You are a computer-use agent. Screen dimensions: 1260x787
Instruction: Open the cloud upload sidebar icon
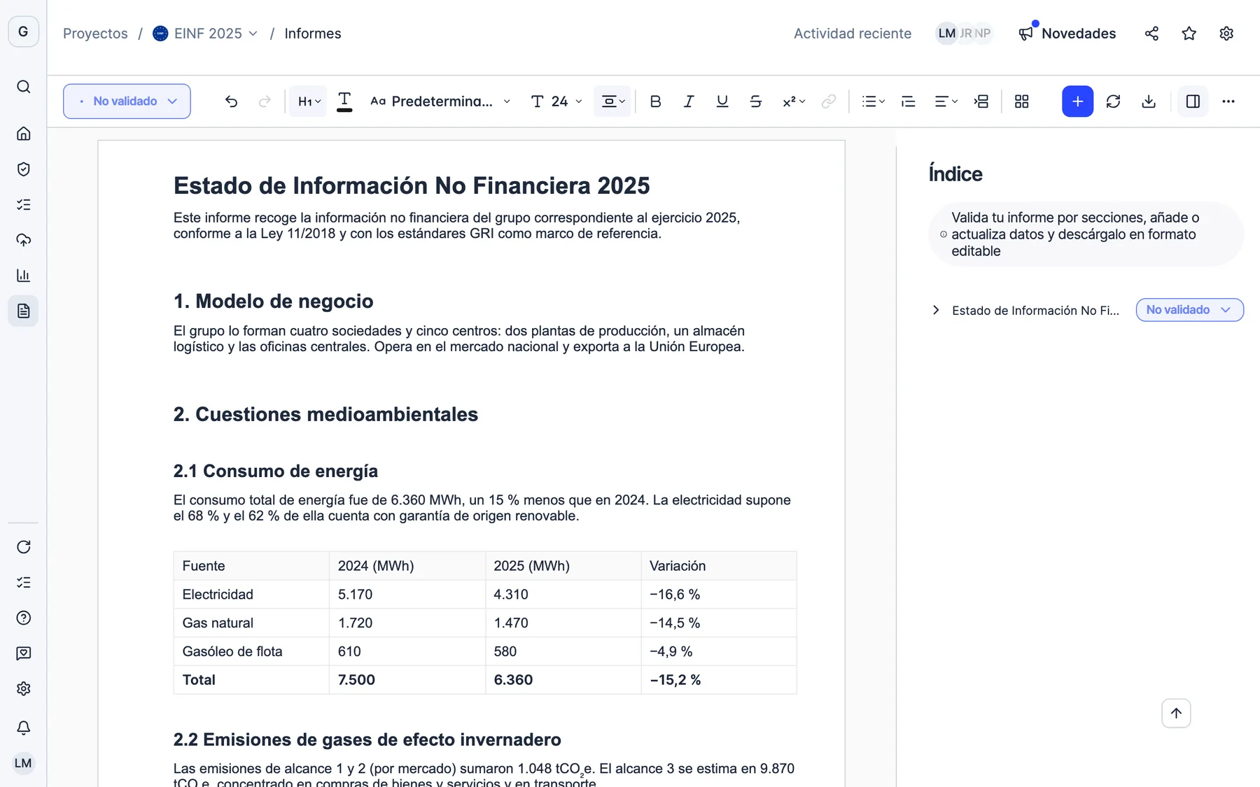(x=23, y=240)
